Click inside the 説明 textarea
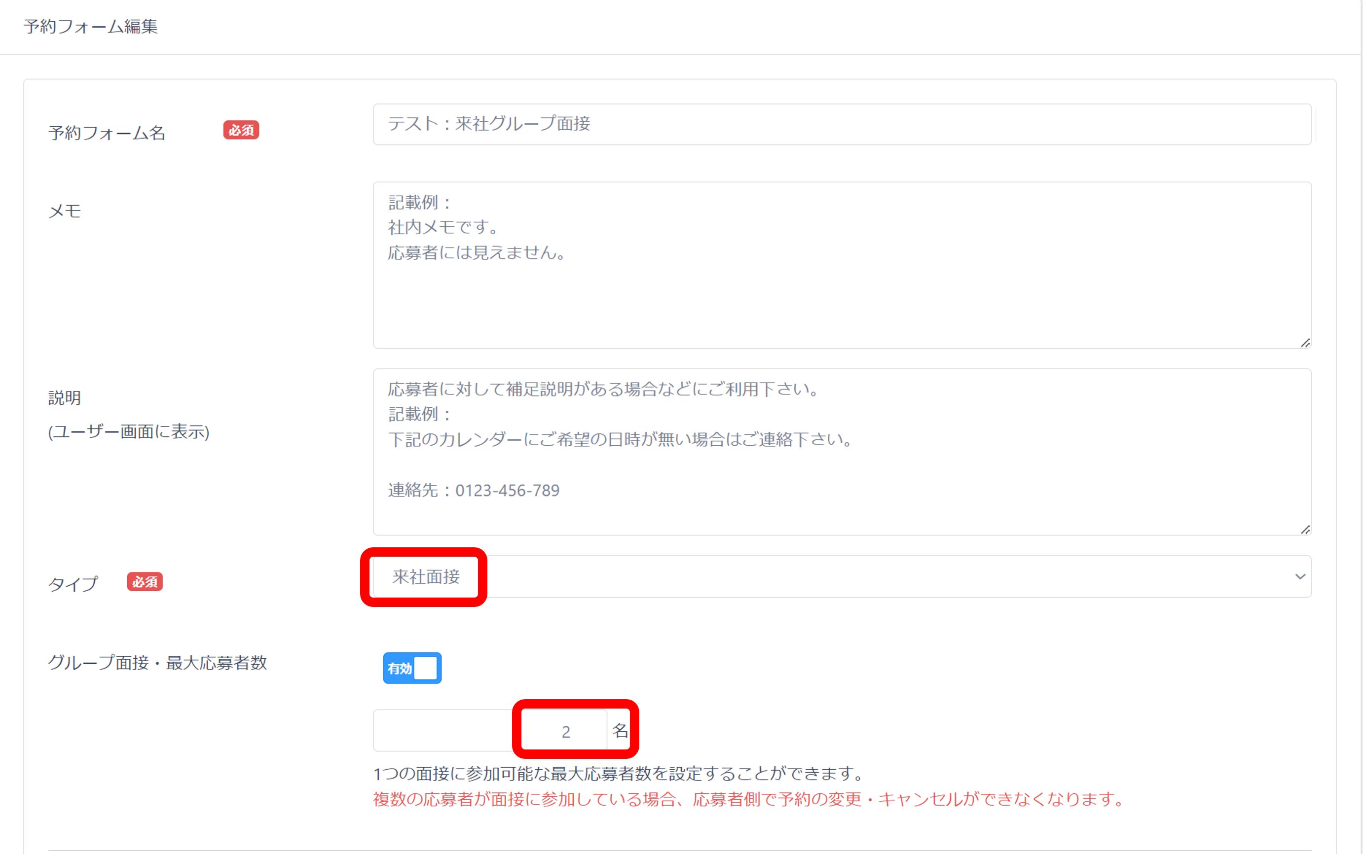The width and height of the screenshot is (1363, 854). click(x=841, y=452)
